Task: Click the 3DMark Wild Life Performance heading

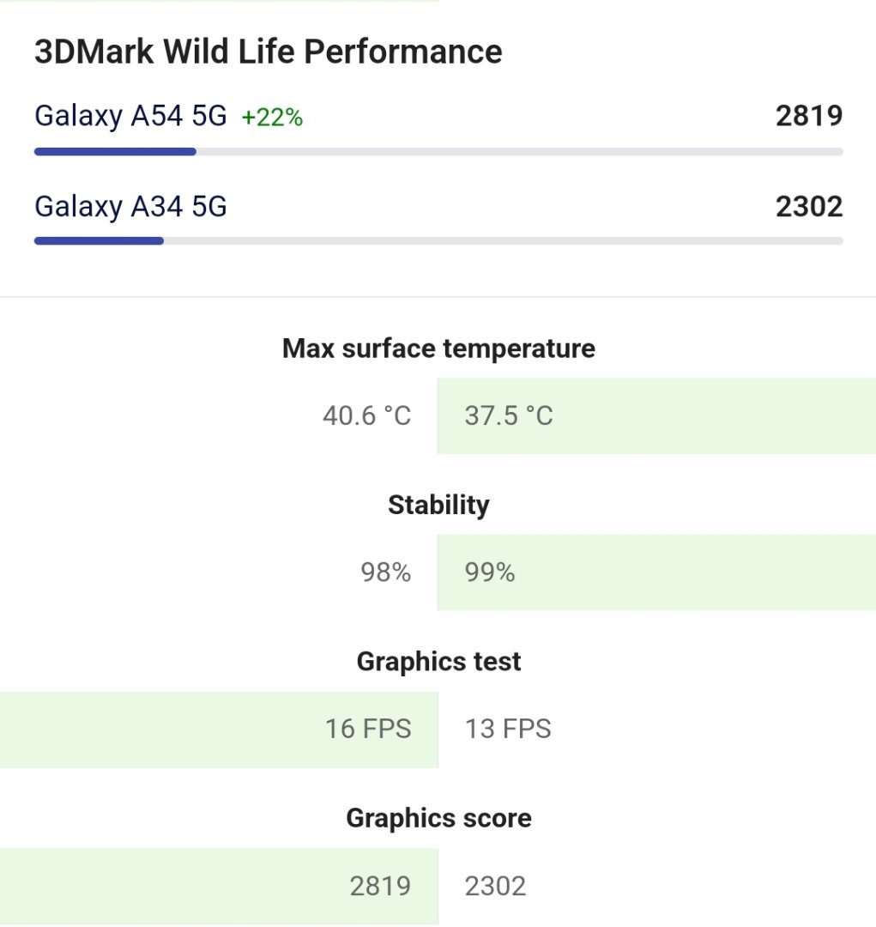Action: click(x=268, y=51)
